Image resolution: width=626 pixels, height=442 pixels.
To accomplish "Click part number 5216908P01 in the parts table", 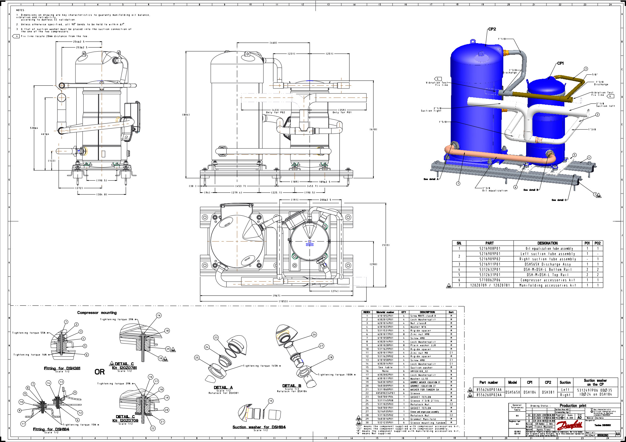I will pyautogui.click(x=490, y=249).
